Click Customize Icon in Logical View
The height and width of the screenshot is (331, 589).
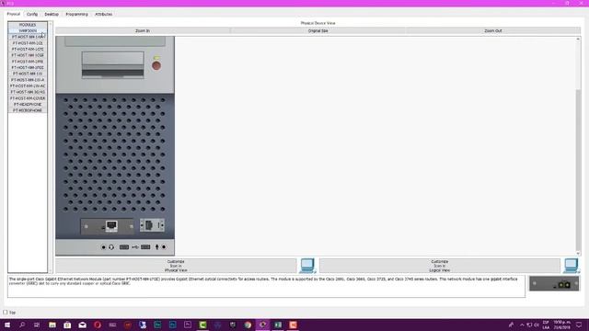pyautogui.click(x=440, y=266)
